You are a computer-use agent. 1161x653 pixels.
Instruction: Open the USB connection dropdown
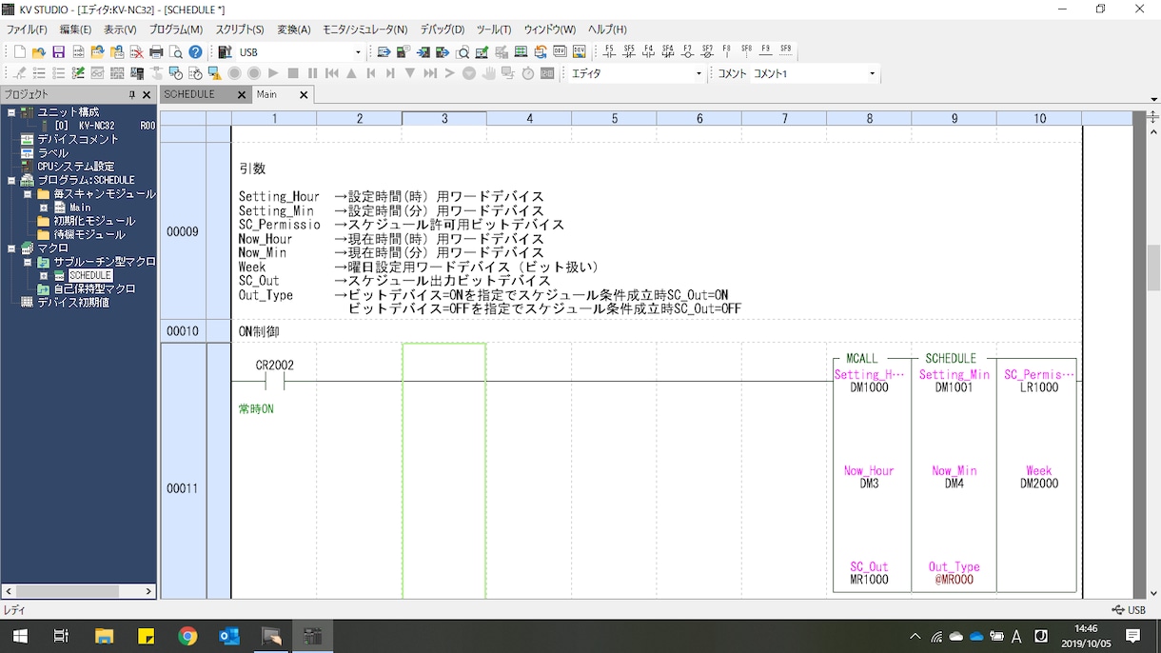[x=358, y=52]
